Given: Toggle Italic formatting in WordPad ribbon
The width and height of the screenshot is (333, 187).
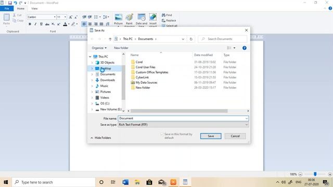Looking at the screenshot, I should point(35,24).
